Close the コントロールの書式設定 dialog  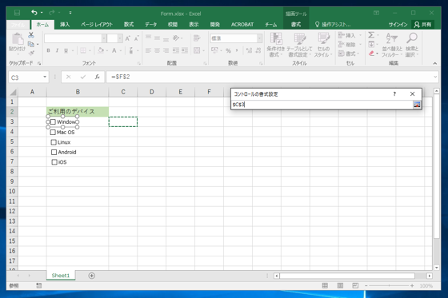click(x=412, y=94)
